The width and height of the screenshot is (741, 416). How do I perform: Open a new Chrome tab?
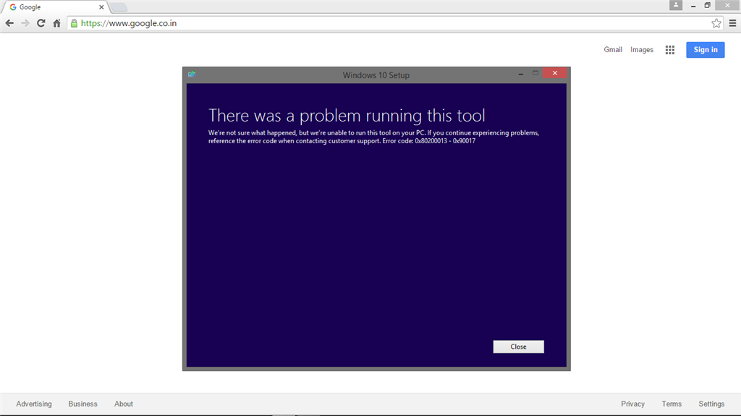pyautogui.click(x=119, y=7)
